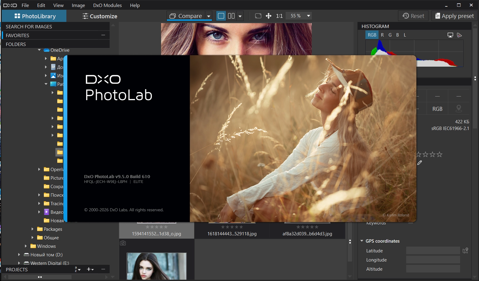The image size is (479, 281).
Task: Click the DxO logo in the title bar
Action: click(x=10, y=5)
